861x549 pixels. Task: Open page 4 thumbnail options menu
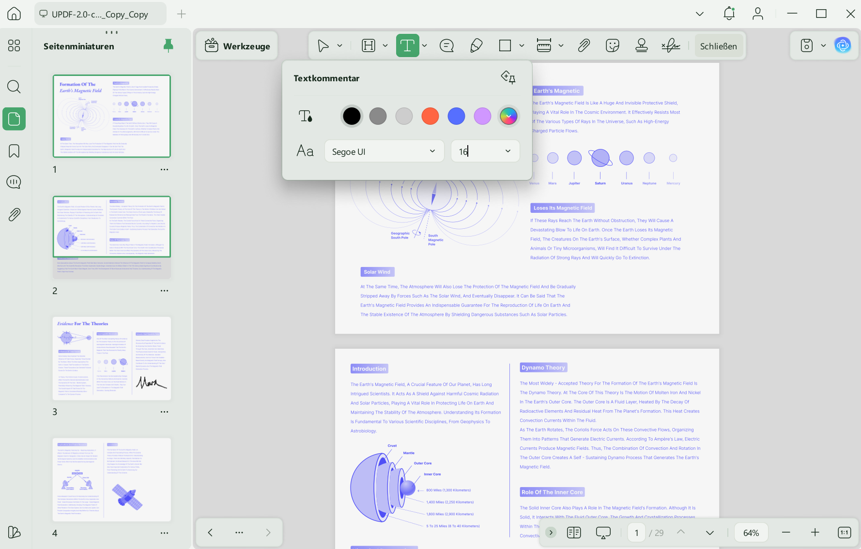(165, 533)
